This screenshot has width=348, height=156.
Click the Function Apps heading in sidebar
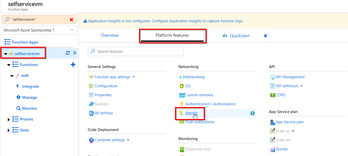coord(25,42)
